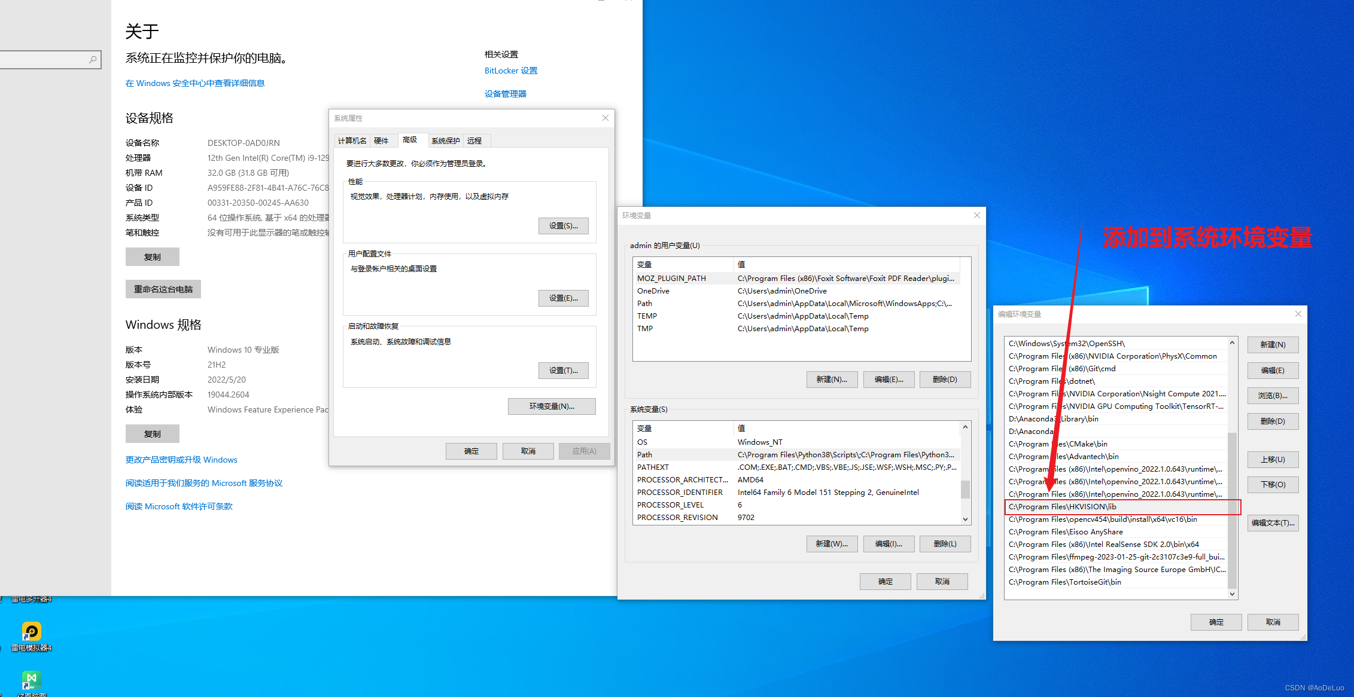The height and width of the screenshot is (697, 1354).
Task: Click 确定 in 编辑环境变量 dialog
Action: pos(1216,622)
